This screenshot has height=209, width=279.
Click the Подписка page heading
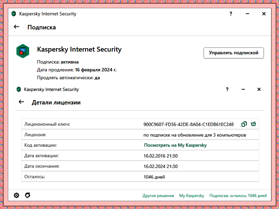[x=41, y=27]
